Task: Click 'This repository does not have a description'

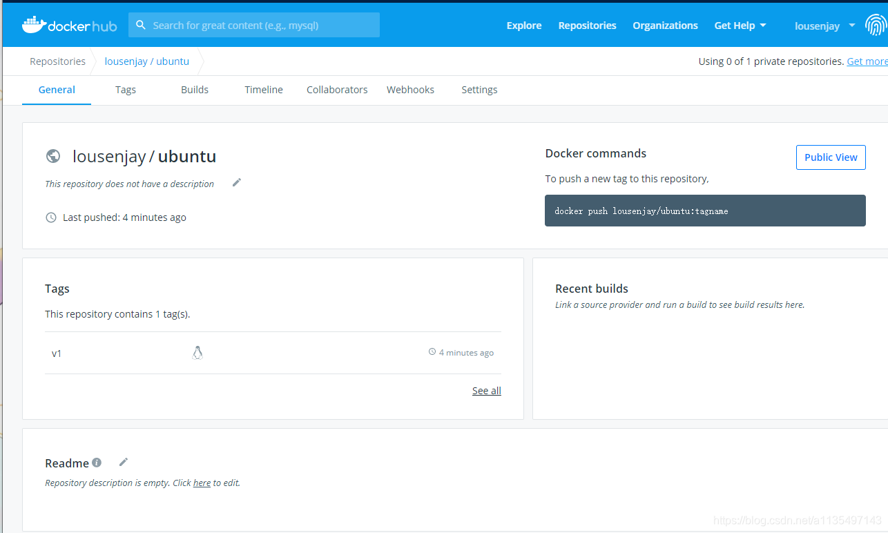Action: [130, 184]
